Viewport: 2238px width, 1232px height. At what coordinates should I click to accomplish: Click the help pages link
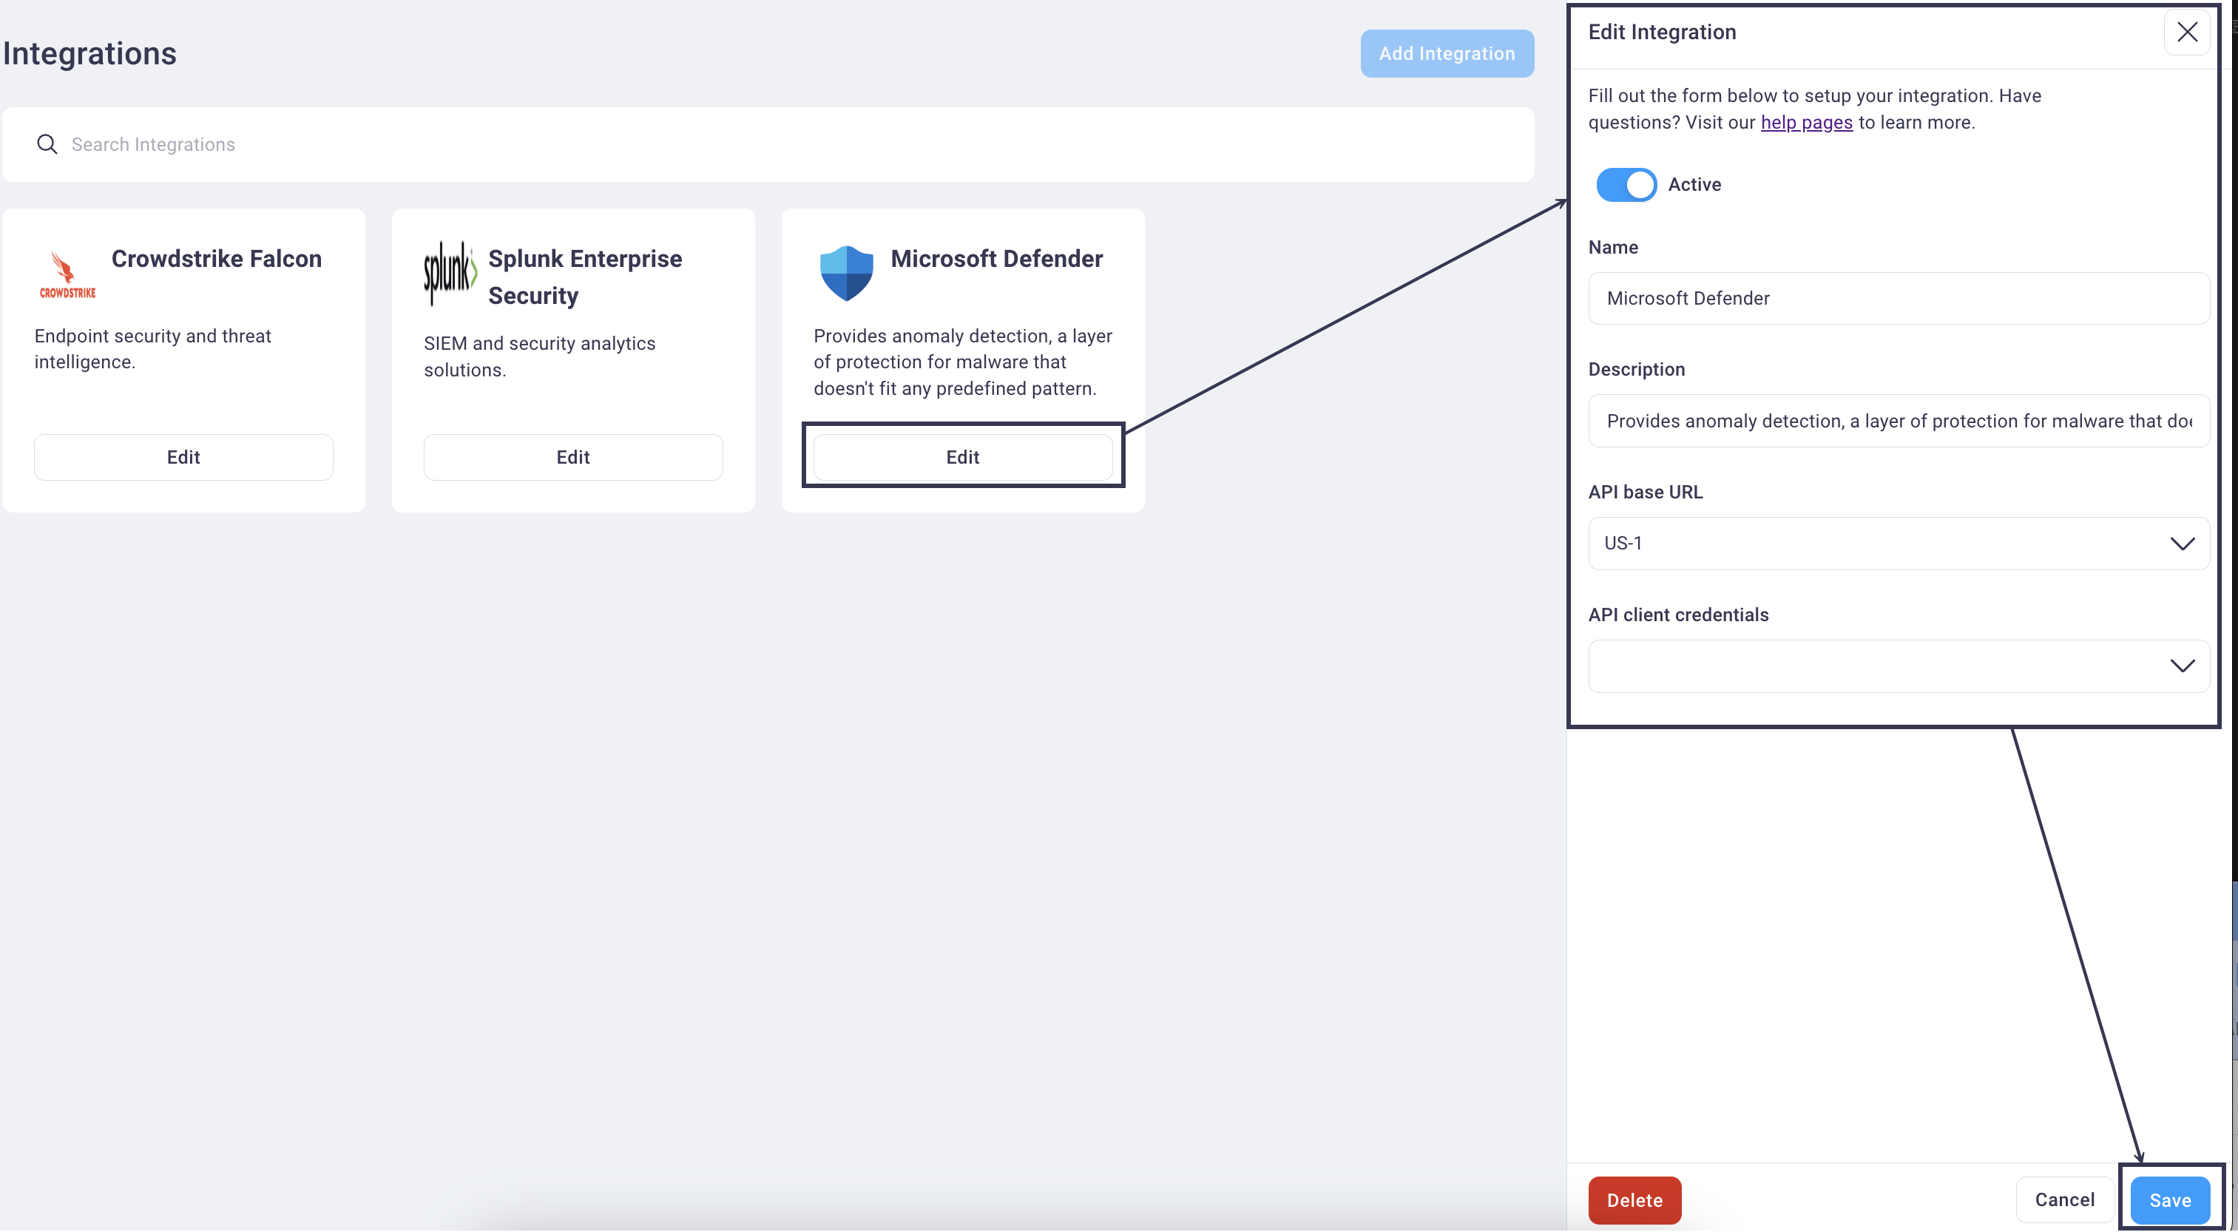pyautogui.click(x=1807, y=121)
